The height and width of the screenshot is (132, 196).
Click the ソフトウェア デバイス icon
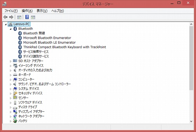(15, 103)
